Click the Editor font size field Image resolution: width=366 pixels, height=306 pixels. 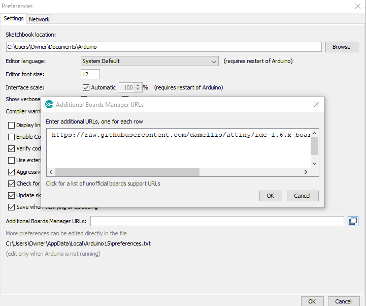(90, 74)
